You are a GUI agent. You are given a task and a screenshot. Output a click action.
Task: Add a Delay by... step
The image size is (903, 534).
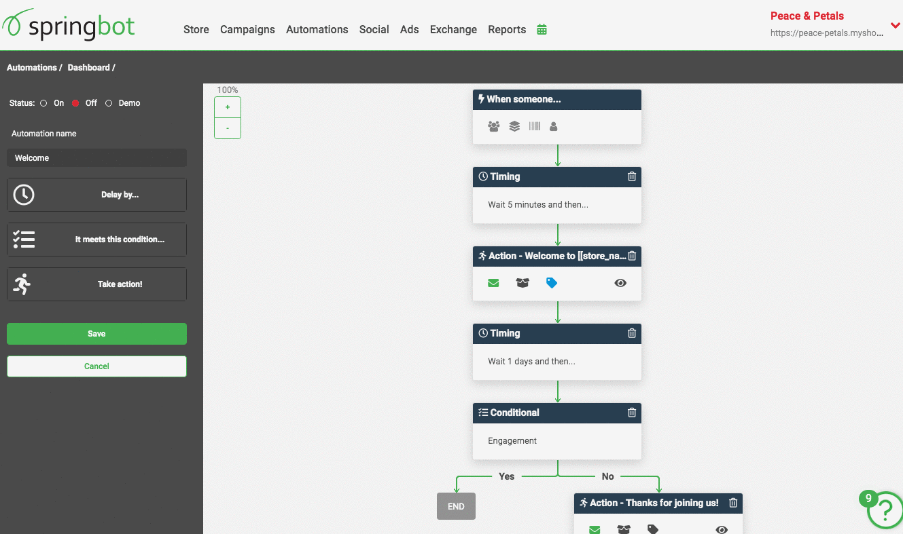96,195
